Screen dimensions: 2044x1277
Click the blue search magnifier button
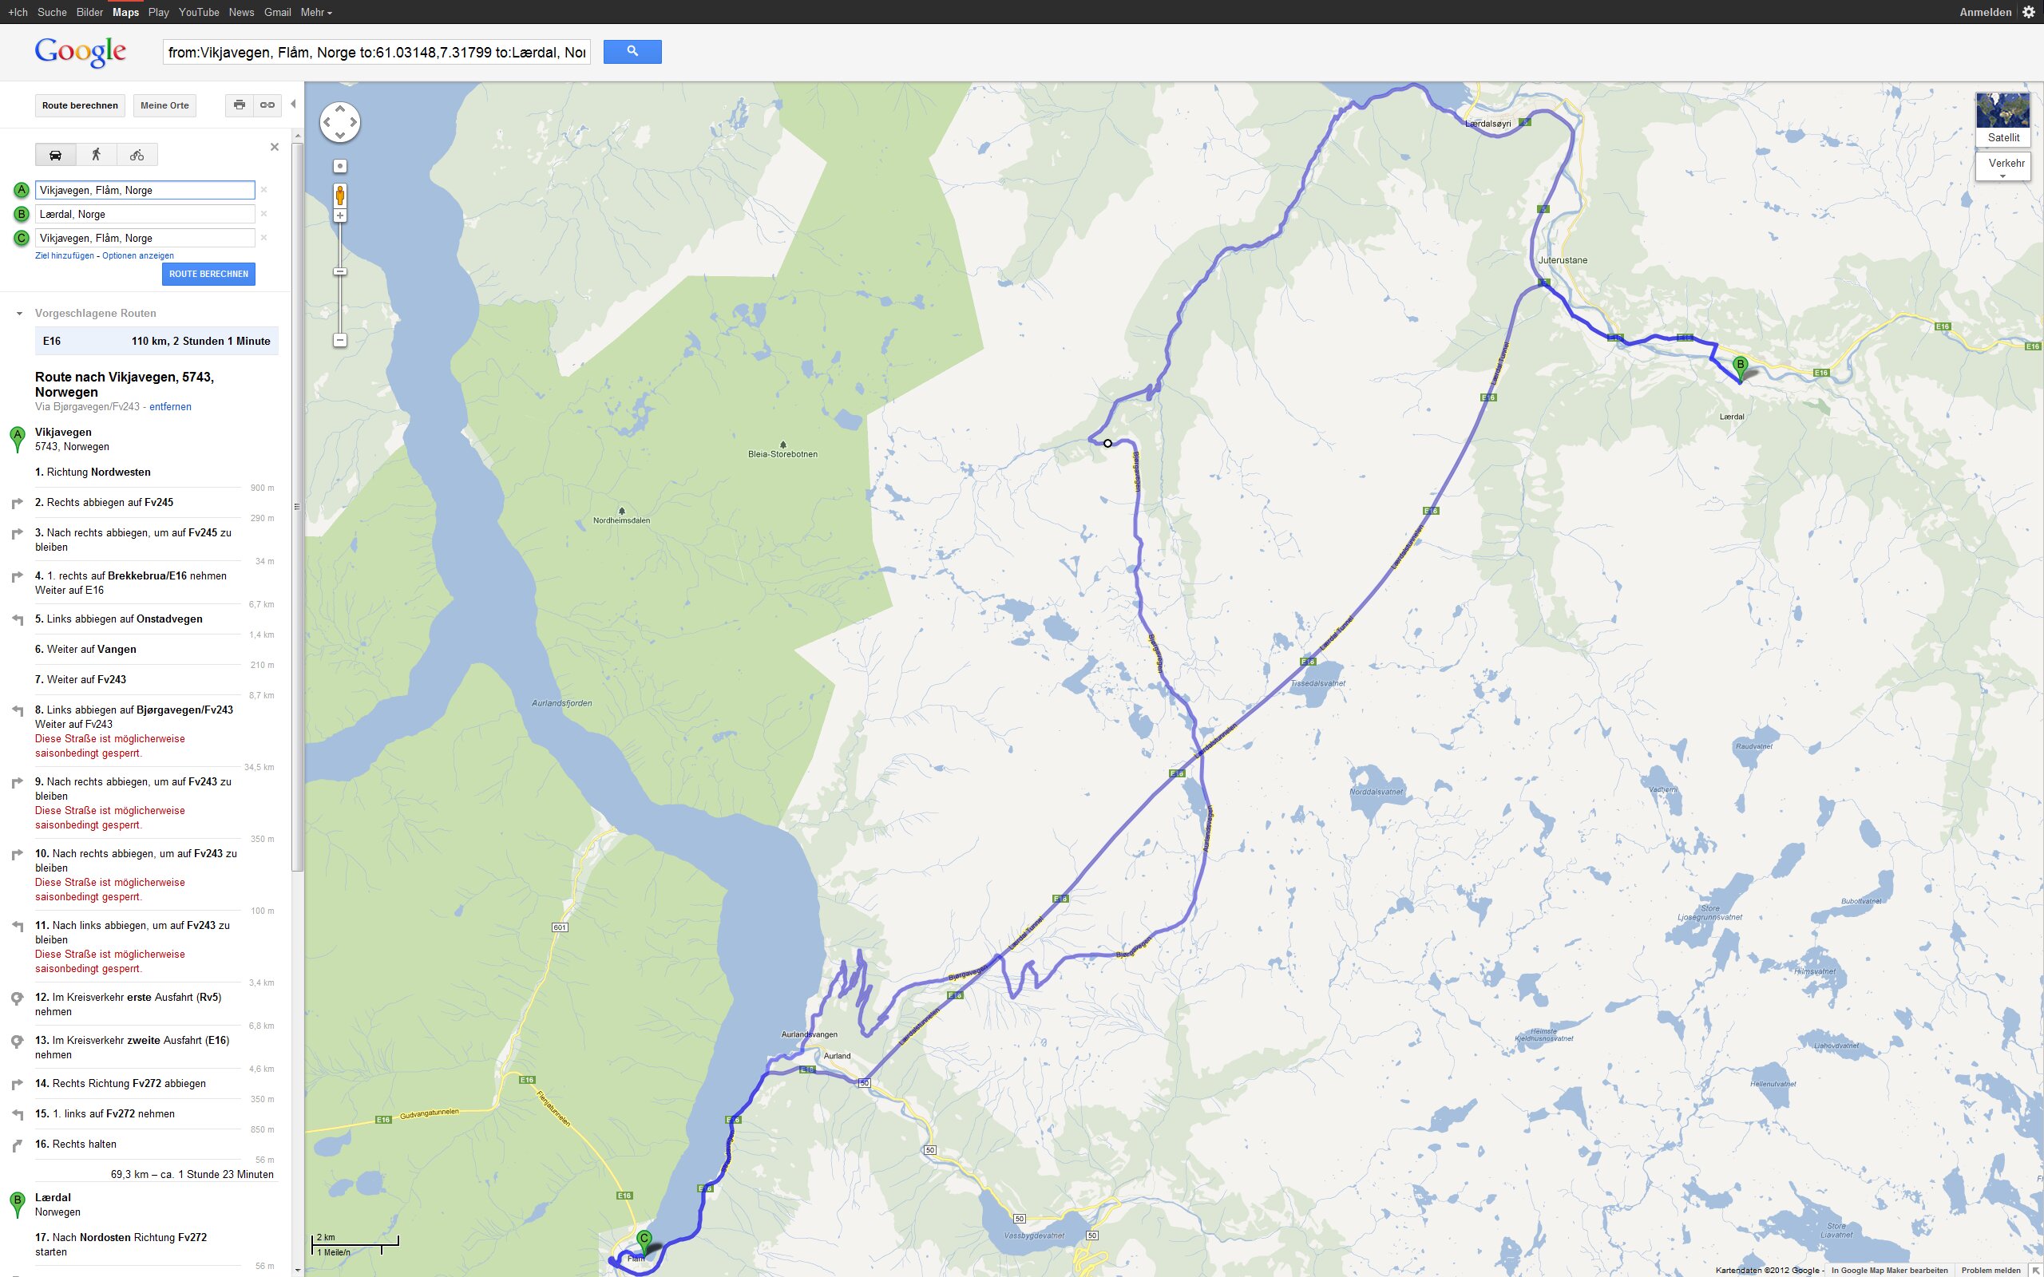(x=632, y=52)
